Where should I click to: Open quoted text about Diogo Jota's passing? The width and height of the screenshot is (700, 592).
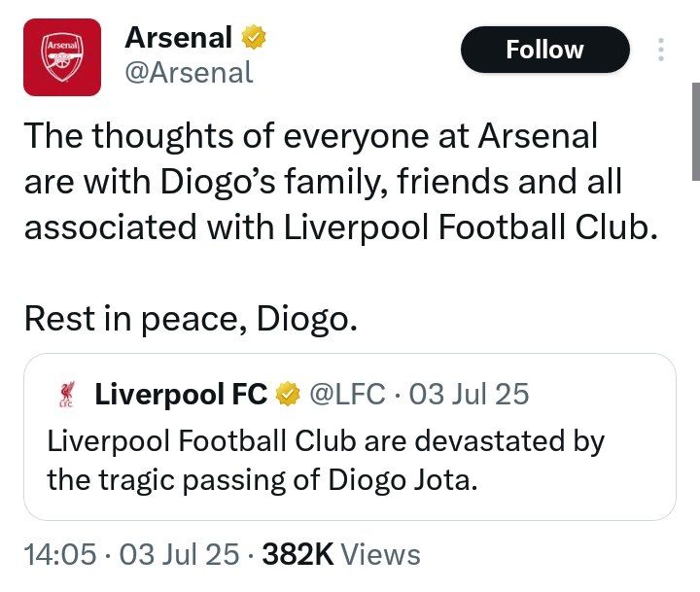coord(326,461)
